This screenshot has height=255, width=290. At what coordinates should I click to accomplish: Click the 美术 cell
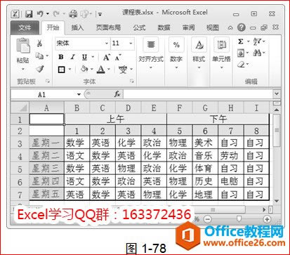click(205, 143)
